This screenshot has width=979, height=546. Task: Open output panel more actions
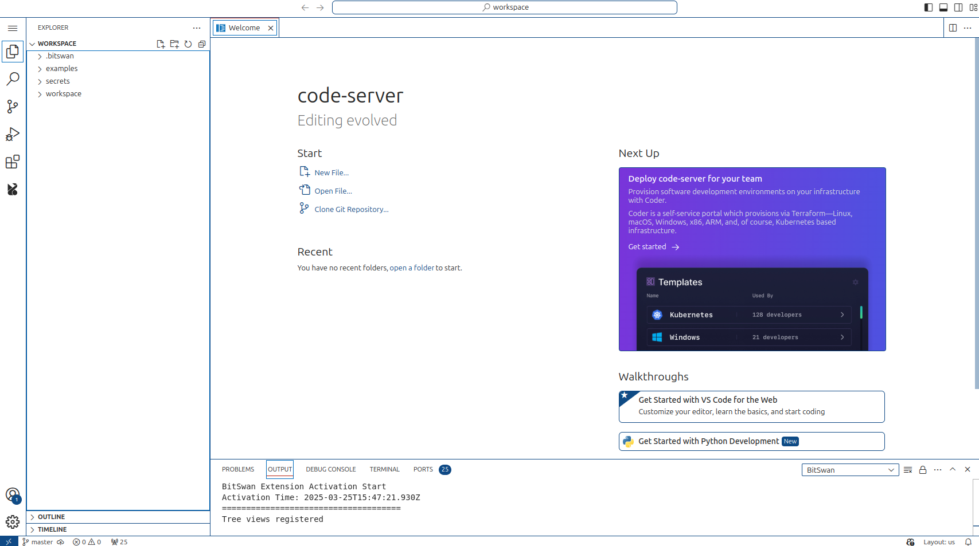pyautogui.click(x=938, y=470)
